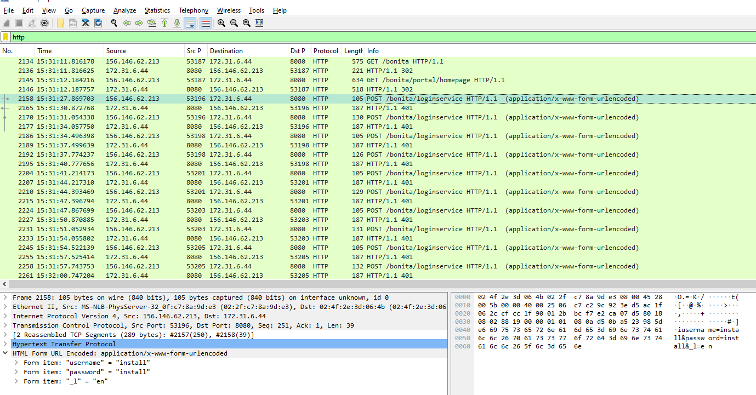756x395 pixels.
Task: Jump to first packet icon
Action: coord(164,23)
